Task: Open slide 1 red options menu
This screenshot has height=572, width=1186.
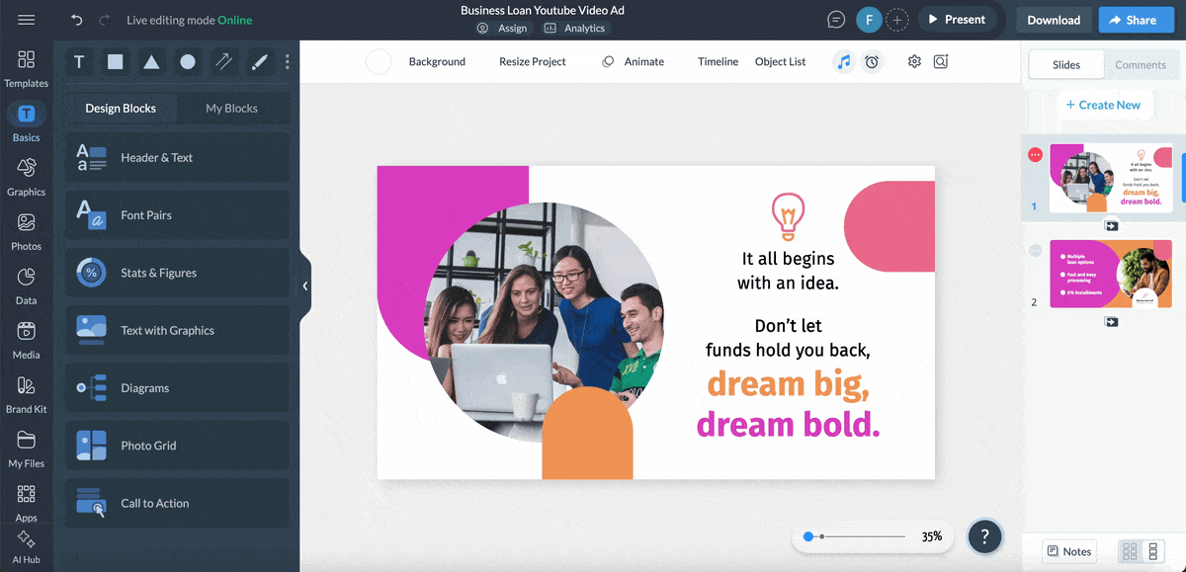Action: pos(1035,155)
